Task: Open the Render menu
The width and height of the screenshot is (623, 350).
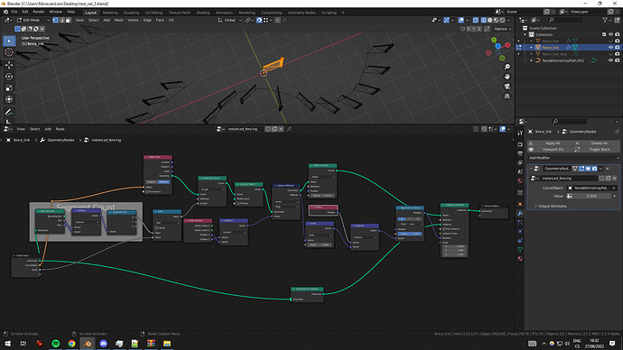Action: pyautogui.click(x=39, y=12)
